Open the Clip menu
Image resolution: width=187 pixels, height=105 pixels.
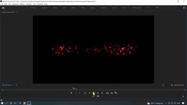pos(9,4)
